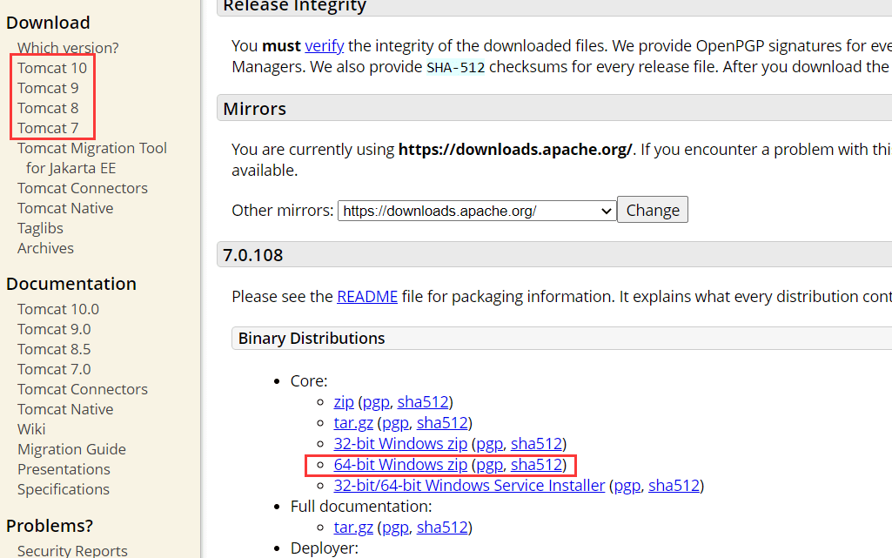Viewport: 892px width, 558px height.
Task: Open pgp signature for 32-bit Windows zip
Action: click(490, 444)
